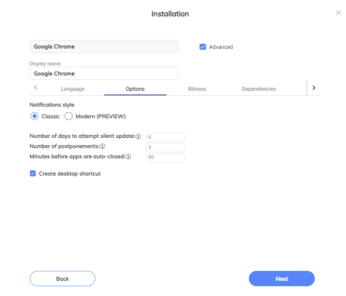
Task: Click the top Google Chrome application name field
Action: click(104, 47)
